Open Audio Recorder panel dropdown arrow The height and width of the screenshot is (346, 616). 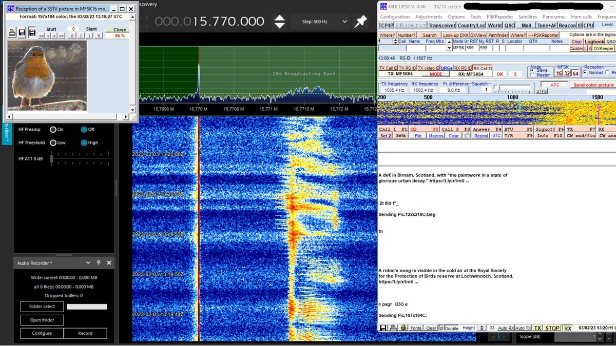(x=89, y=262)
